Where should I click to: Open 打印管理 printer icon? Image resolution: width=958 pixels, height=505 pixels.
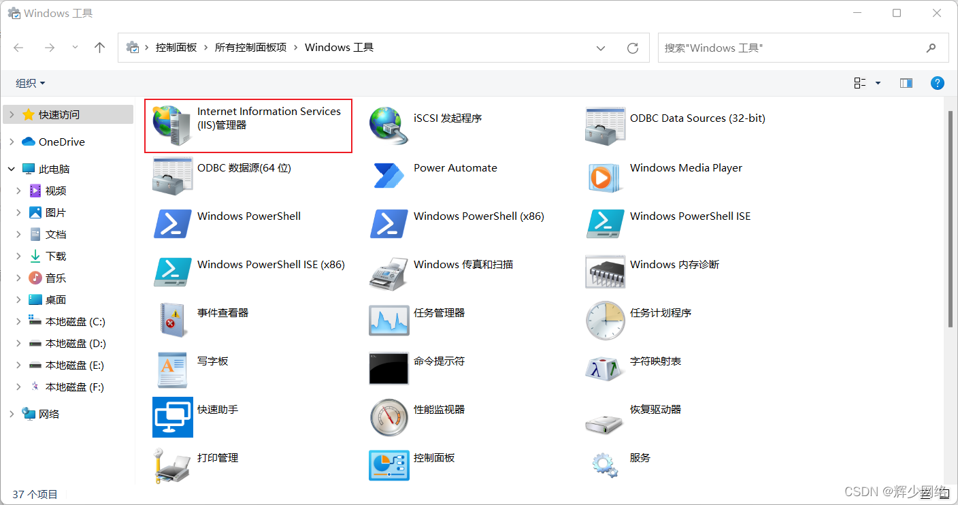click(x=171, y=466)
